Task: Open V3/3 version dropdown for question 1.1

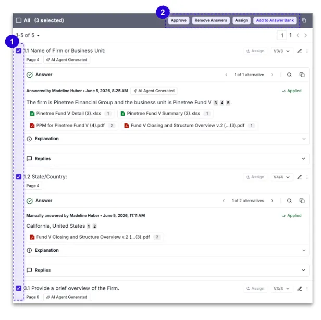Action: [x=282, y=51]
